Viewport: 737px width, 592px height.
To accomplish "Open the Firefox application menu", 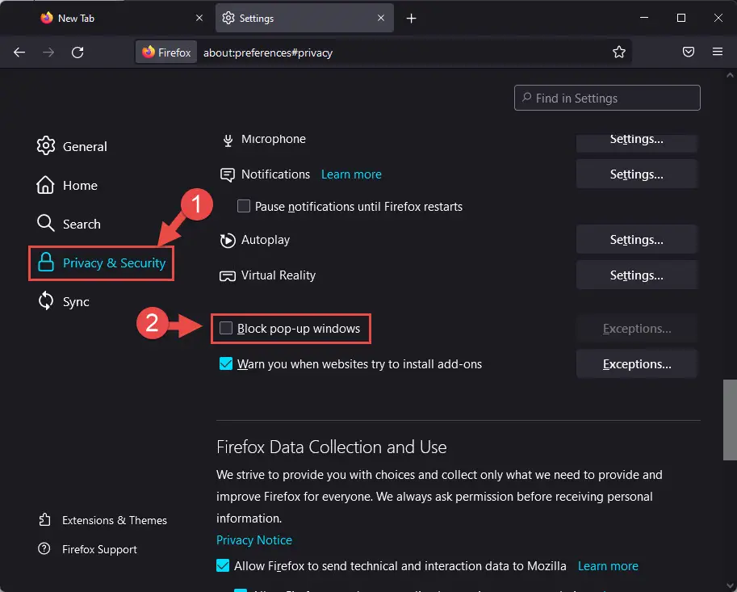I will (x=718, y=52).
